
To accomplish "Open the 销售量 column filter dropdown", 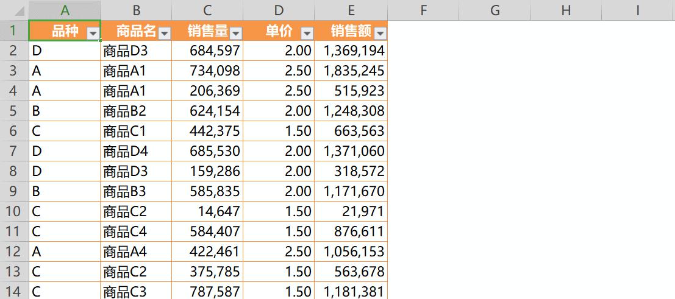I will pyautogui.click(x=236, y=33).
